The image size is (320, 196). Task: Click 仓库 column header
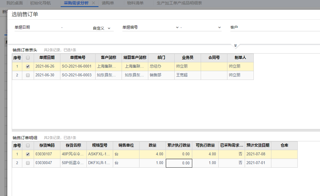click(x=284, y=145)
